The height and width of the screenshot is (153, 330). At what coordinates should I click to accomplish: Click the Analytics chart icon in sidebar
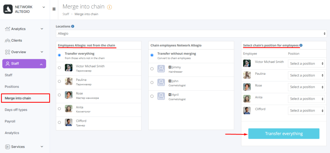pyautogui.click(x=8, y=29)
